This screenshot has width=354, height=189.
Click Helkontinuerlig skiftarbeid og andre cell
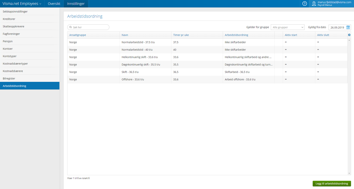(x=248, y=57)
